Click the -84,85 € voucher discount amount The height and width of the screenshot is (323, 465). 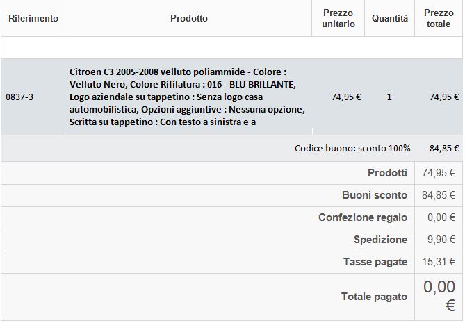click(x=443, y=148)
